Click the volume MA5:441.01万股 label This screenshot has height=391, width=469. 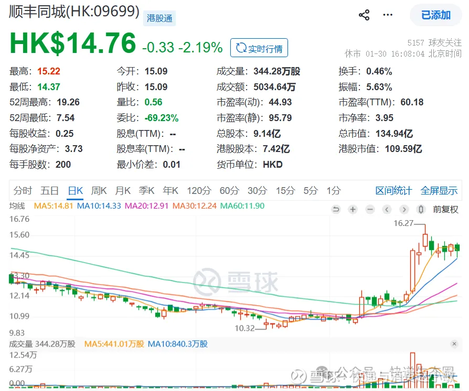click(114, 344)
